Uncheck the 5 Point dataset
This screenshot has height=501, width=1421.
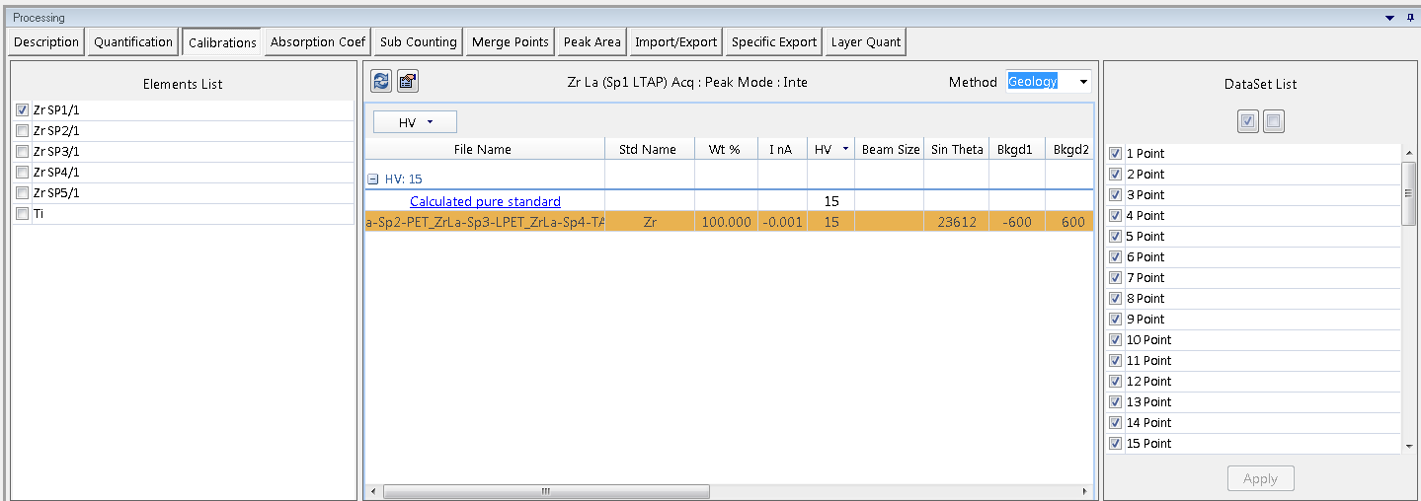(x=1115, y=237)
